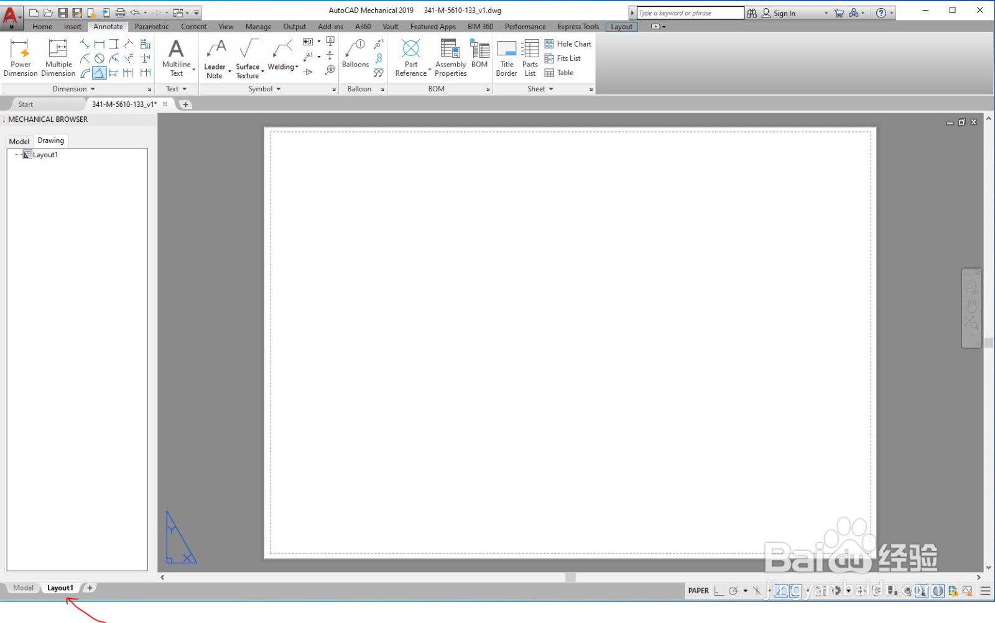Screen dimensions: 995x623
Task: Choose the arc length dimension icon
Action: click(85, 73)
